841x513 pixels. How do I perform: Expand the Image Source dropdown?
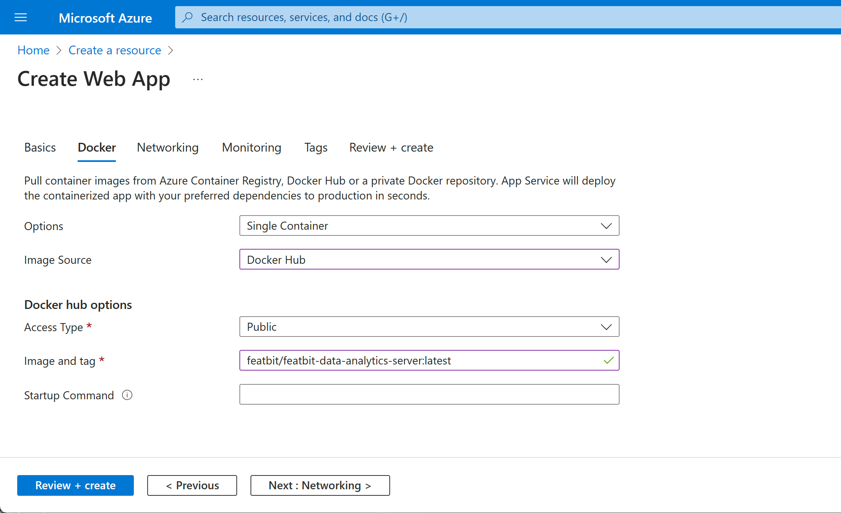point(429,260)
